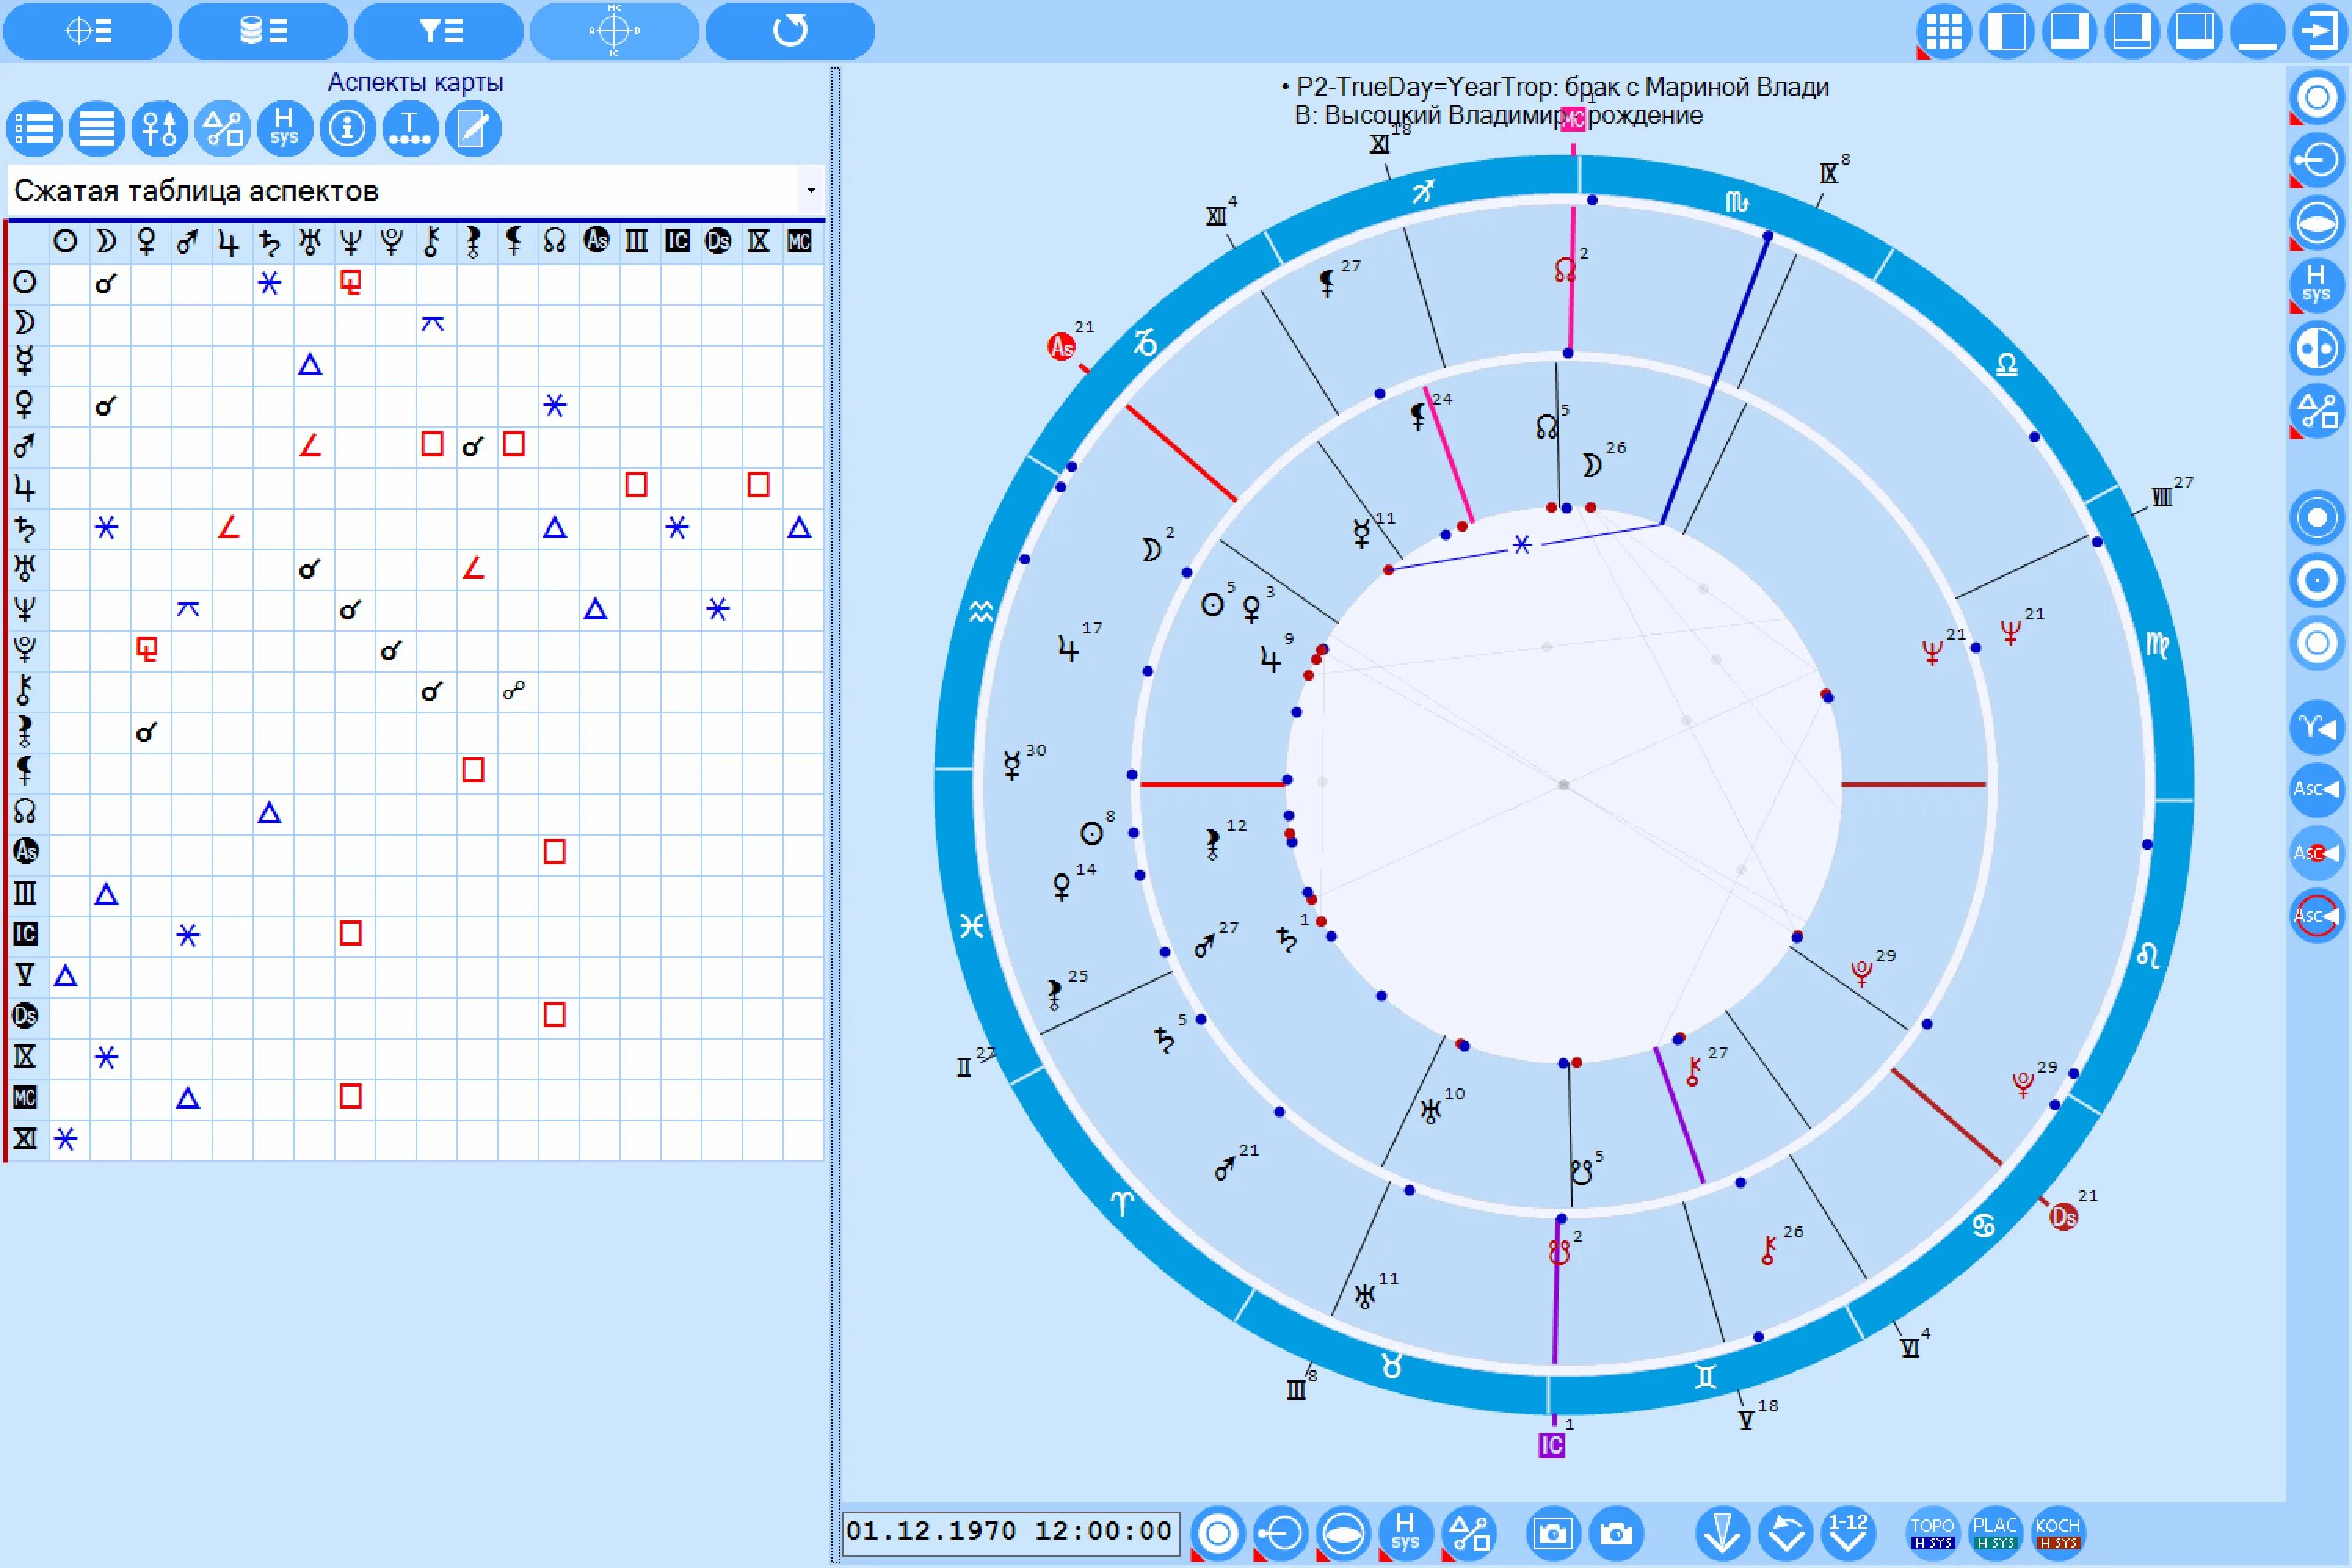Click the blue sextile aspect marker on the chart
2352x1568 pixels.
click(1521, 544)
